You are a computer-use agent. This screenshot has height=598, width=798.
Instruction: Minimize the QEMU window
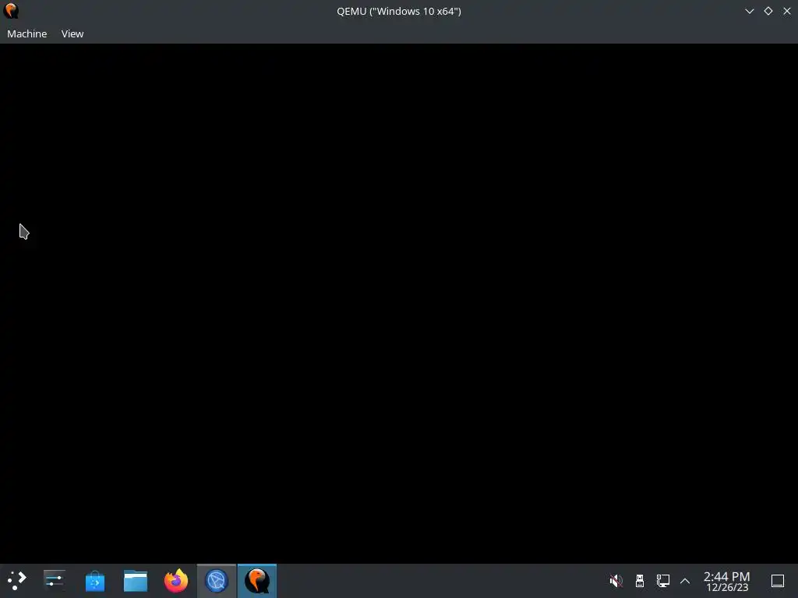[749, 11]
